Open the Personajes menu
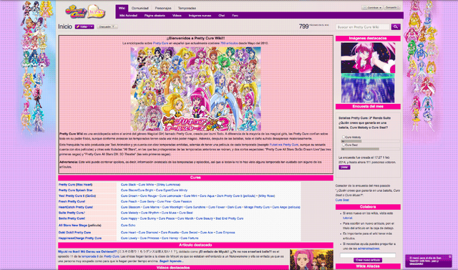Viewport: 458px width, 270px height. pos(163,8)
